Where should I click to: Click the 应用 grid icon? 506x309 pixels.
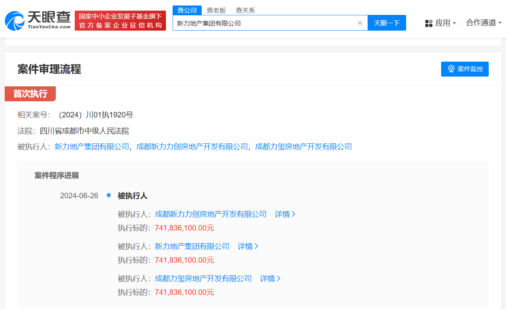click(429, 23)
